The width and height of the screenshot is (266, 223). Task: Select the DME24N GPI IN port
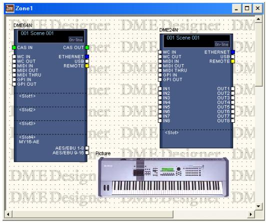pos(160,75)
